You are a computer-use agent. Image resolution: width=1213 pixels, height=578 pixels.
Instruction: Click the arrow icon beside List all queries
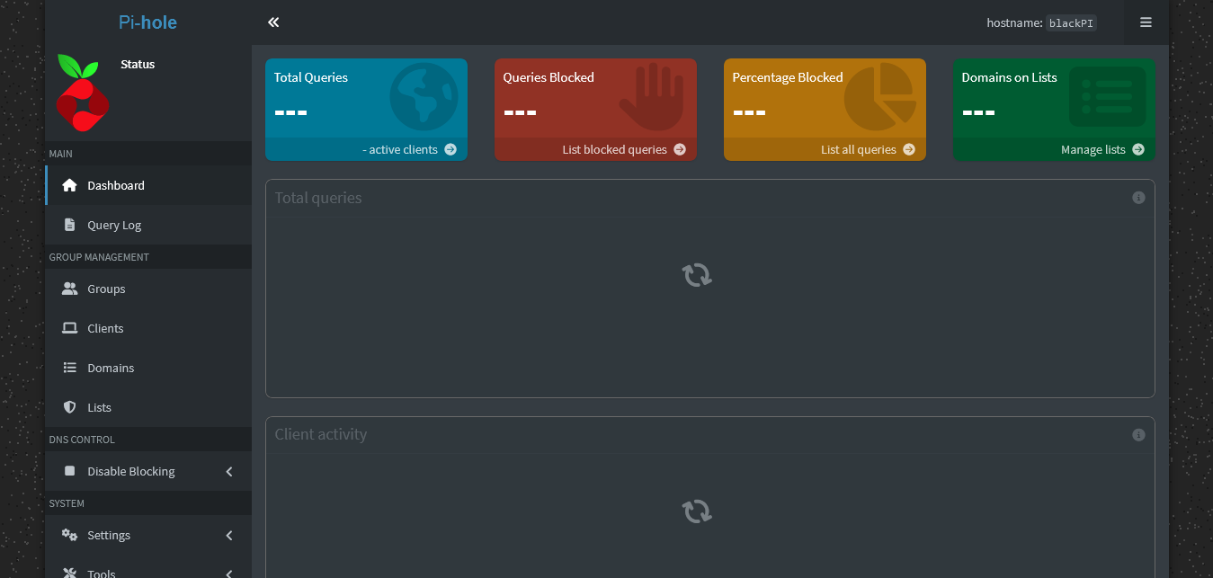(x=909, y=150)
